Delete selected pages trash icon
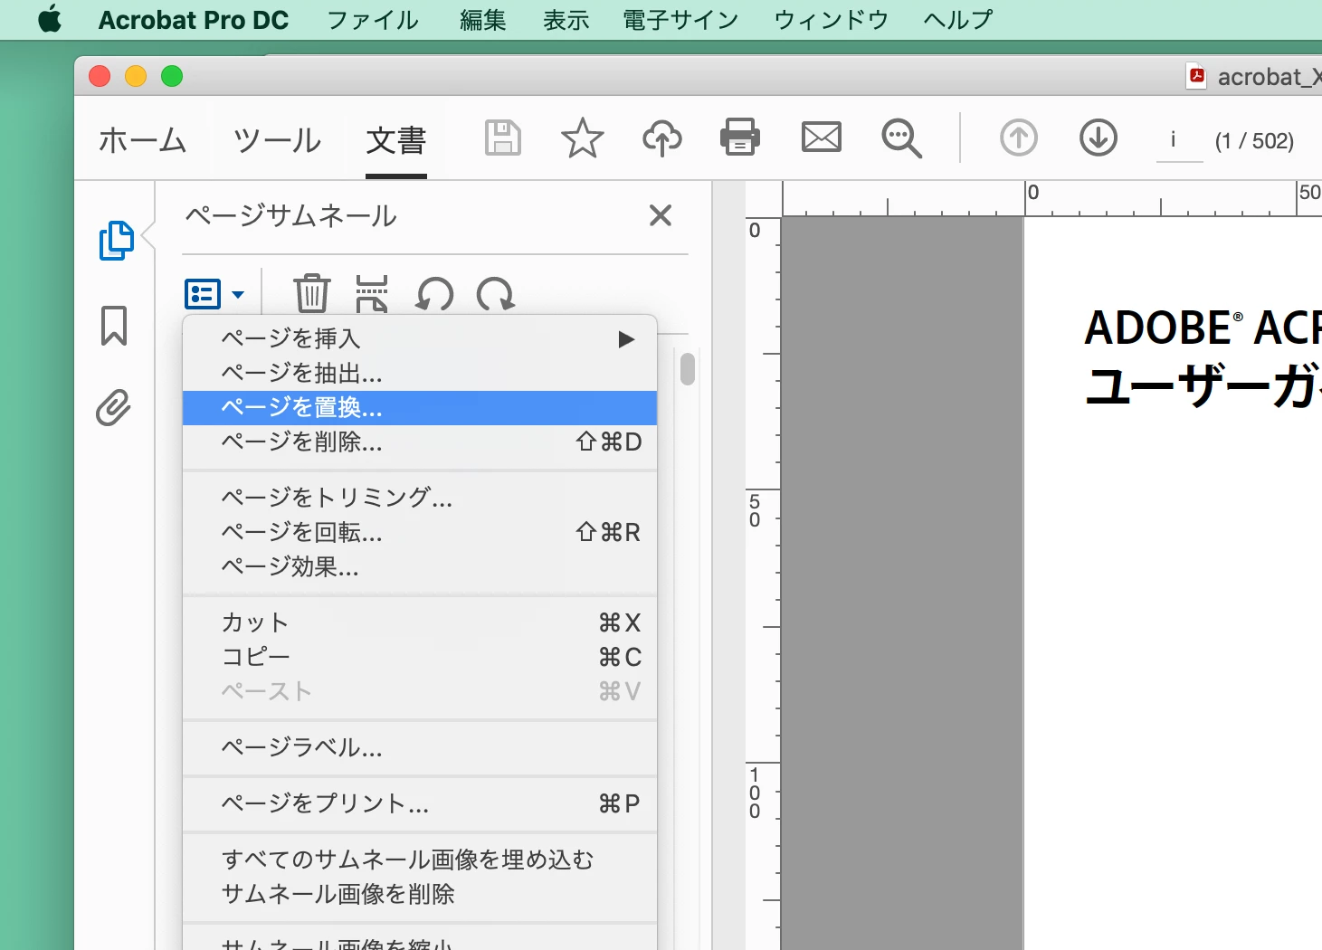 pos(312,293)
